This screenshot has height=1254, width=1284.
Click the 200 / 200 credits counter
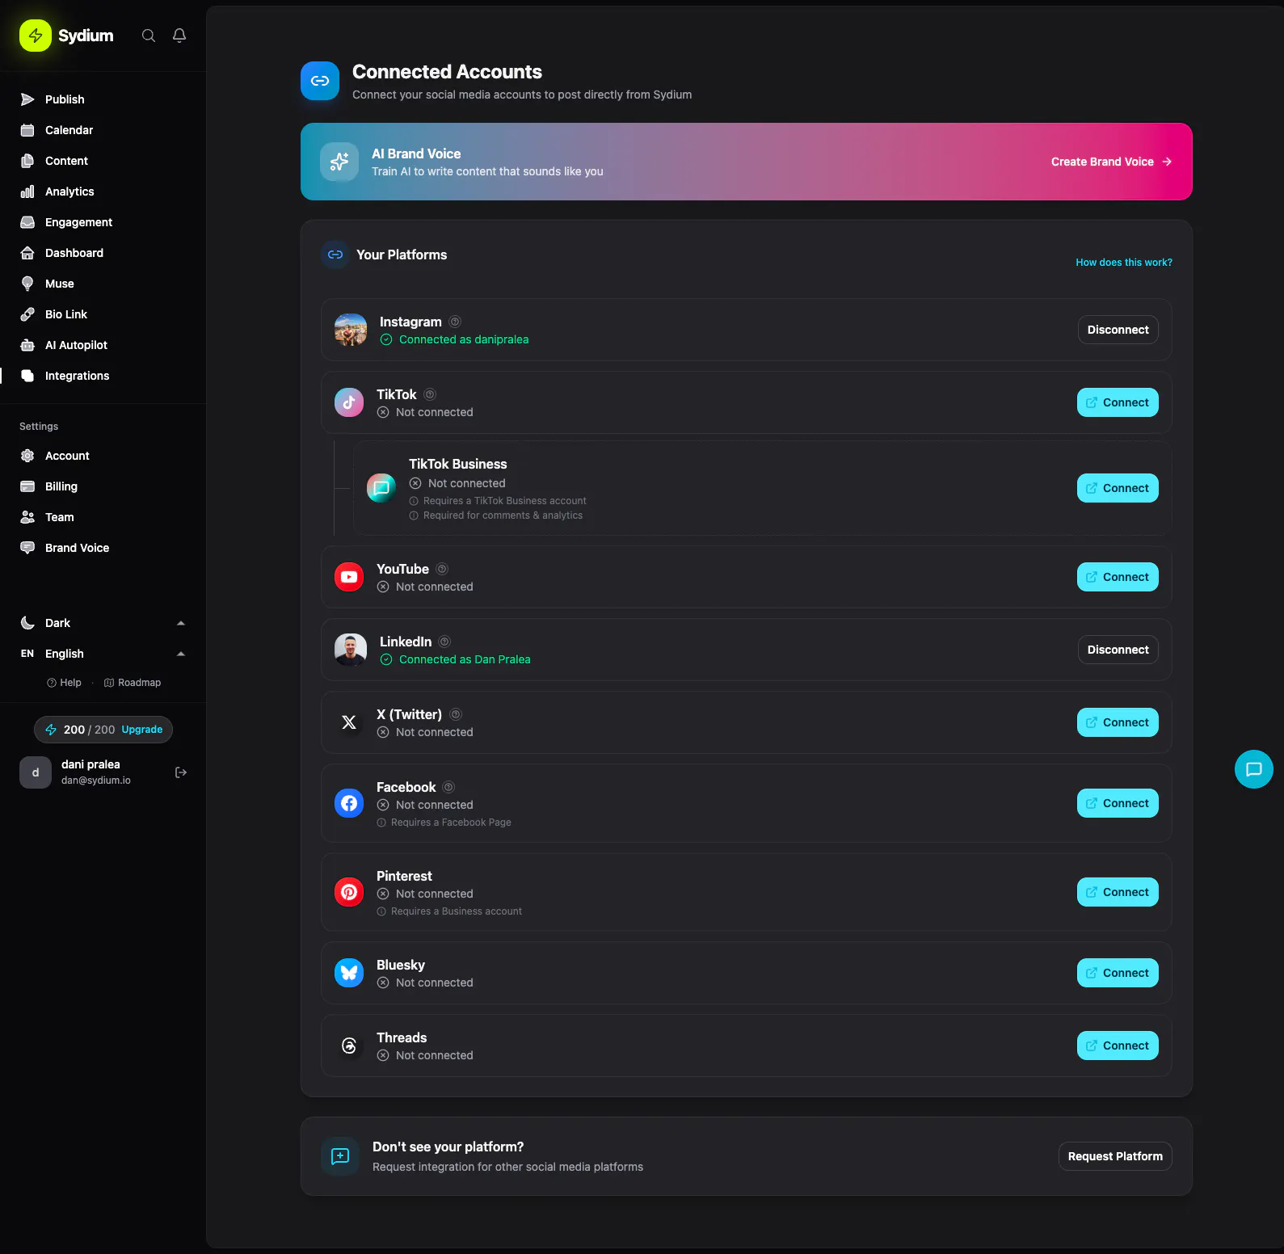coord(89,730)
